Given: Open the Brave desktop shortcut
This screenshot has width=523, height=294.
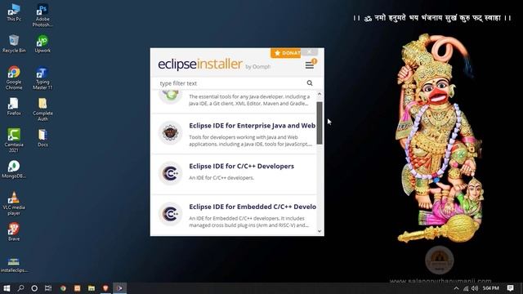Looking at the screenshot, I should click(x=14, y=232).
